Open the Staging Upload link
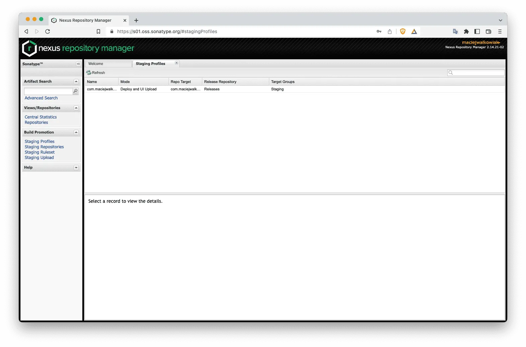 39,158
